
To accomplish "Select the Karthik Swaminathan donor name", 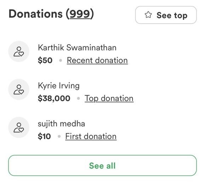I will (x=77, y=48).
